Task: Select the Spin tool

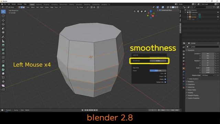Action: (x=3, y=70)
